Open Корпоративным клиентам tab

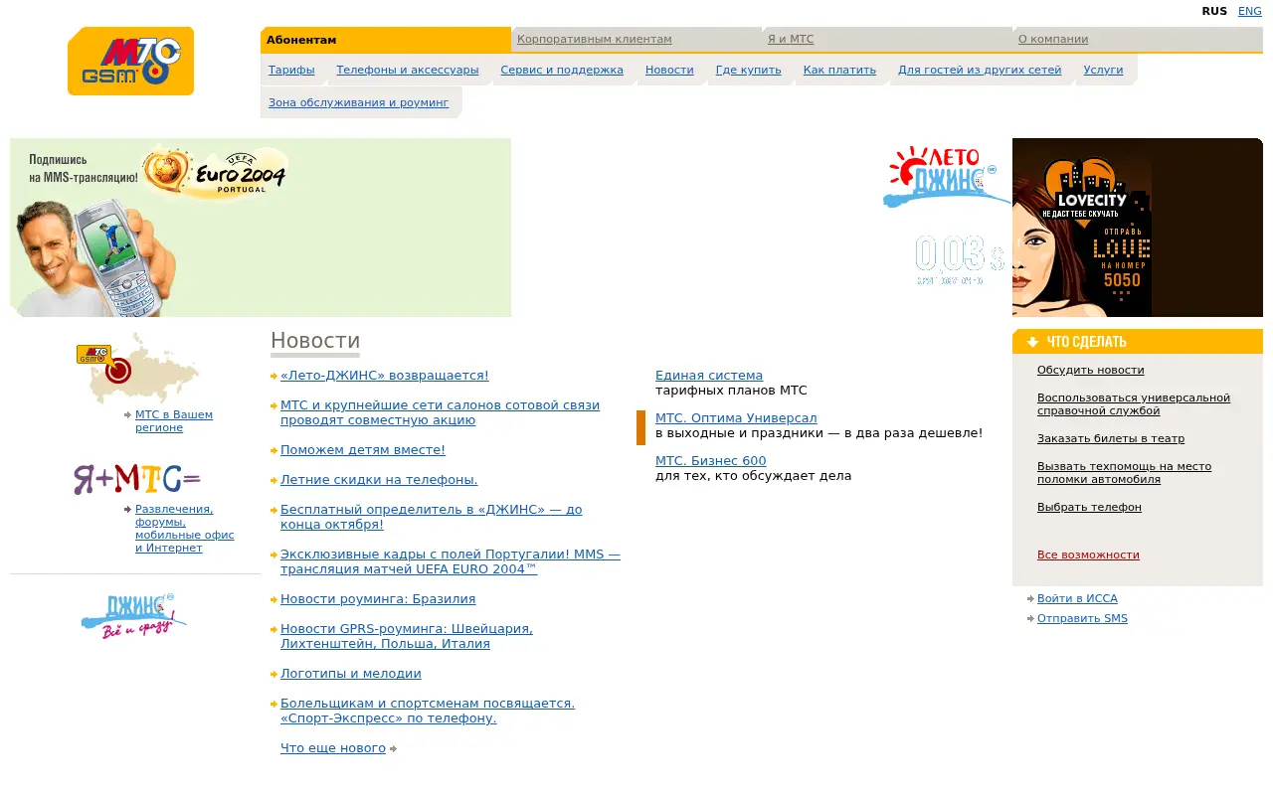click(x=595, y=40)
